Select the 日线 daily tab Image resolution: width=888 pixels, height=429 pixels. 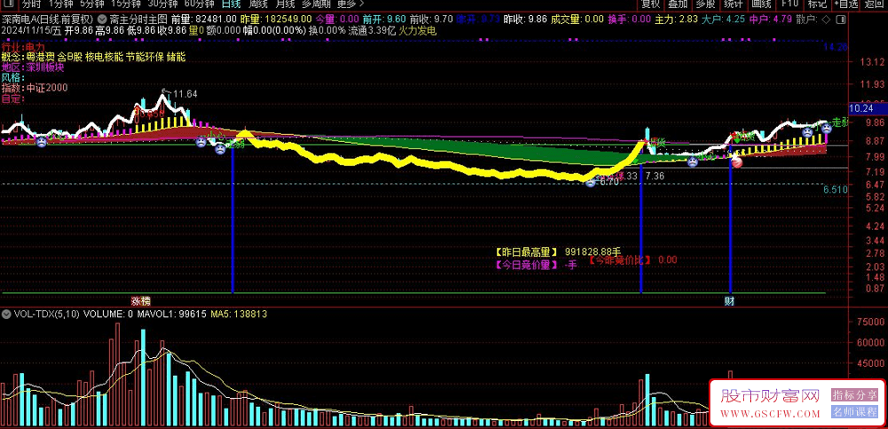click(x=231, y=4)
